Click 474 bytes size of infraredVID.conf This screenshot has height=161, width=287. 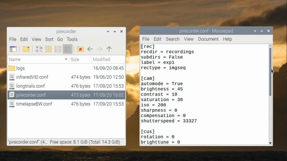(81, 77)
